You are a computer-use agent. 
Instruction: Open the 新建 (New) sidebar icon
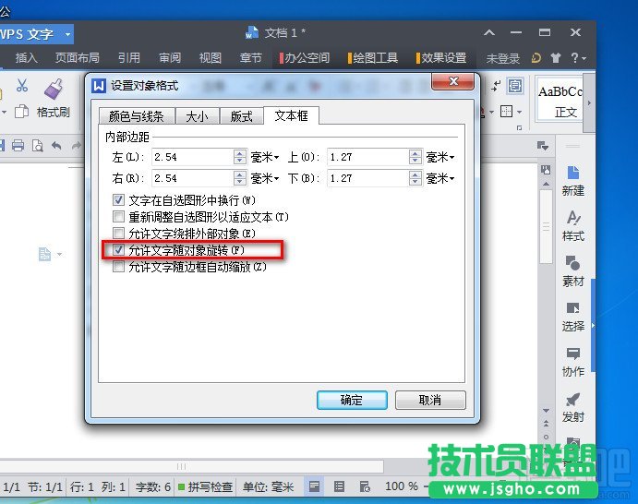pyautogui.click(x=572, y=180)
